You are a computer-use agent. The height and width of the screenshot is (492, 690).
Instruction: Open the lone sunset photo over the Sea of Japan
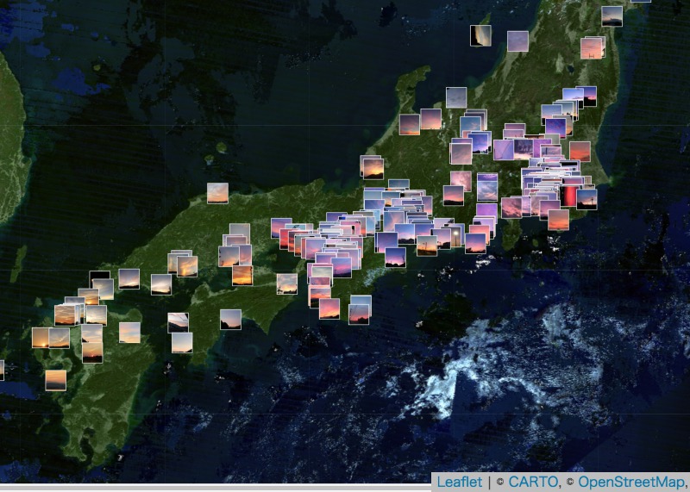click(218, 193)
